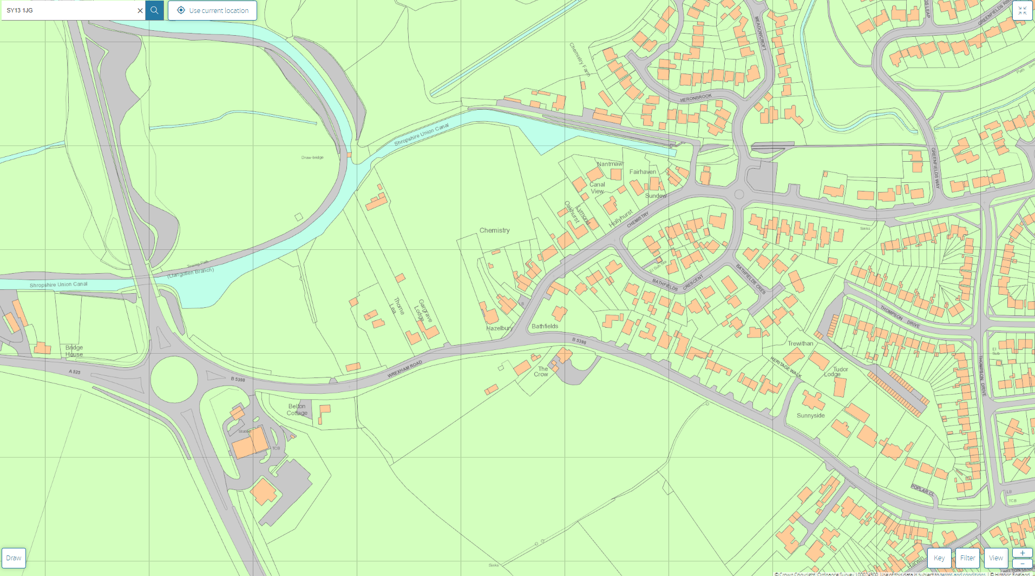Focus the postcode search input field

coord(69,10)
